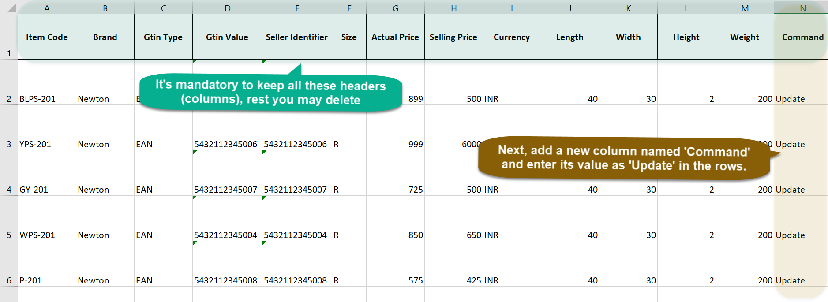The height and width of the screenshot is (302, 828).
Task: Select Seller Identifier 5432112345004 cell
Action: [297, 219]
